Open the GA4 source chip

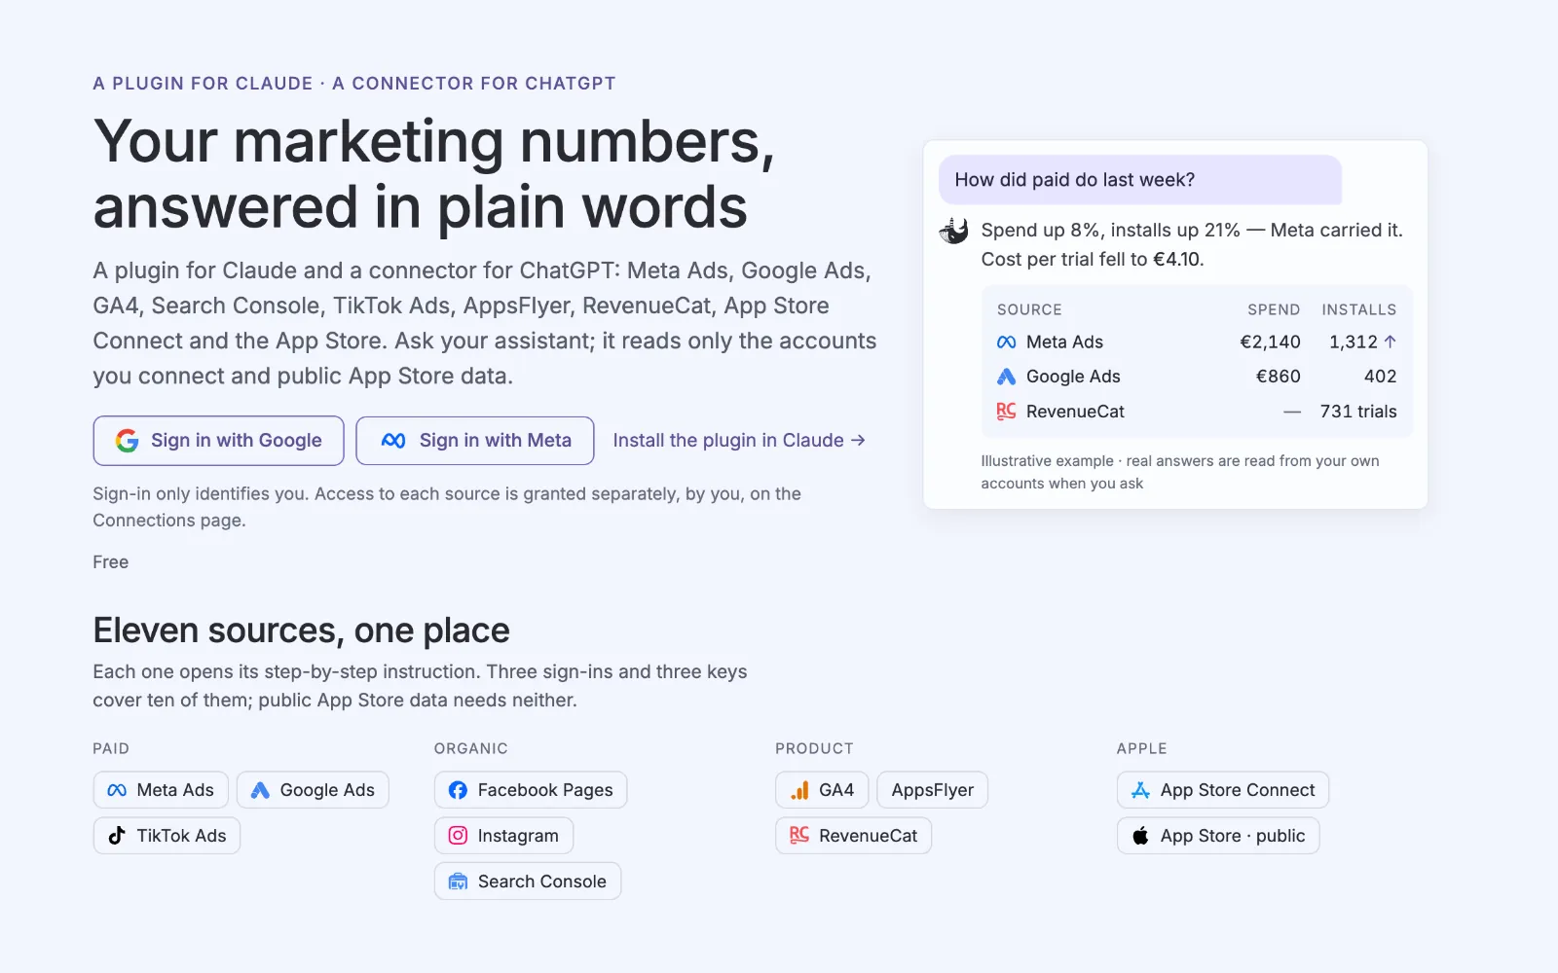click(822, 790)
